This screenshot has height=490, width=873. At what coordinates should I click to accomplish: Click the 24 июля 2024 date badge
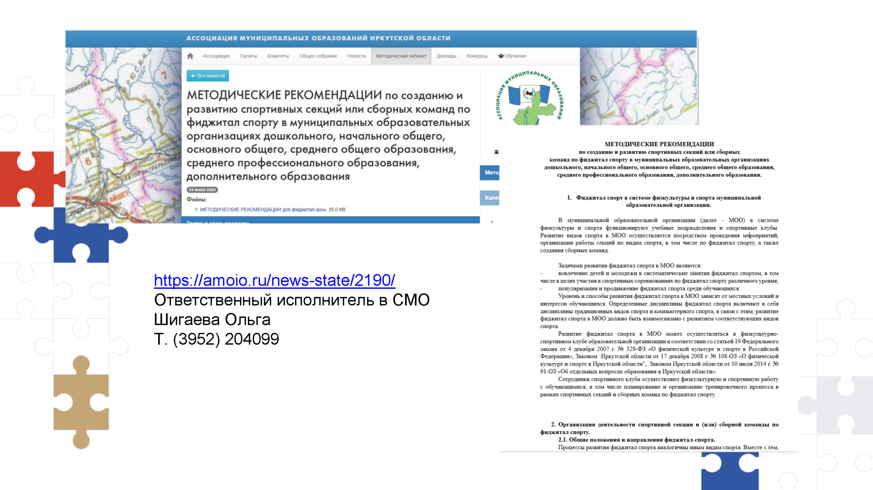[x=202, y=190]
